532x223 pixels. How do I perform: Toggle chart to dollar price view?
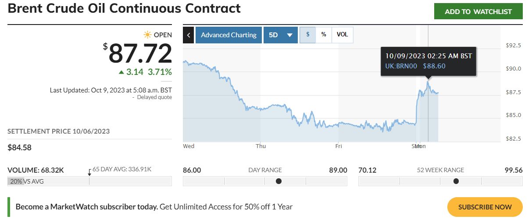[x=307, y=35]
